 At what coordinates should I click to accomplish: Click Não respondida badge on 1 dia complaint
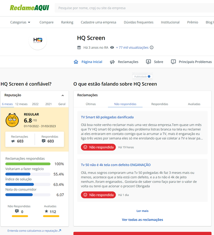coord(98,195)
